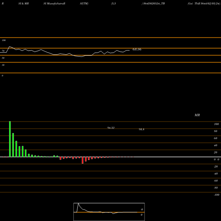Click the 'SI & MR' header label
This screenshot has width=221, height=221.
pyautogui.click(x=23, y=4)
